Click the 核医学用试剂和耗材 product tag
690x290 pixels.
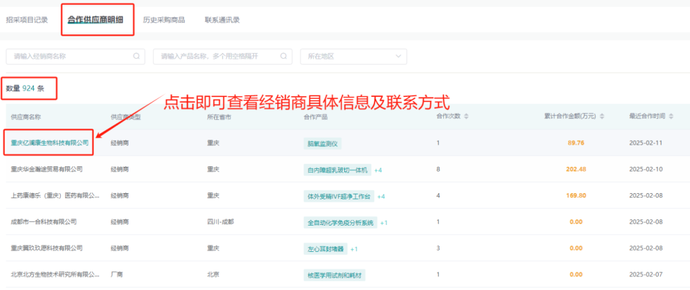(x=334, y=275)
